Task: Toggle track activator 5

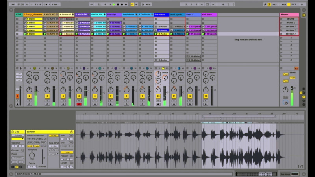Action: (79, 96)
